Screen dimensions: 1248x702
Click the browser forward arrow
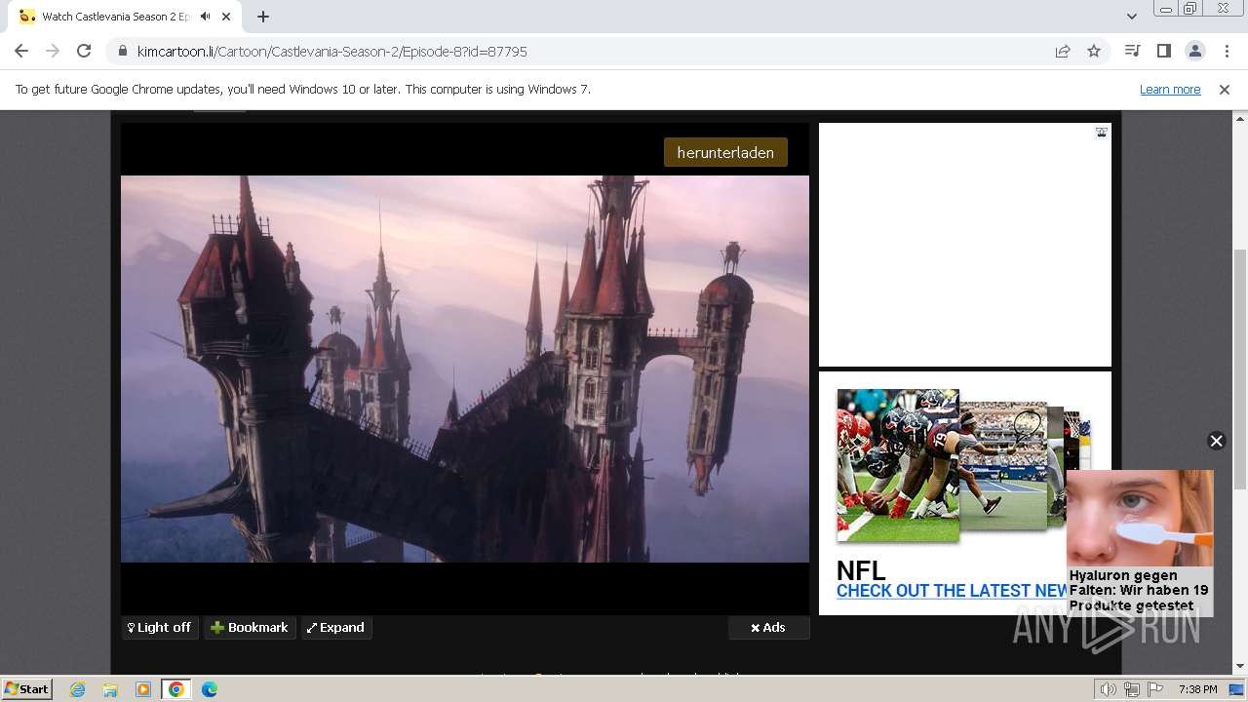[53, 51]
